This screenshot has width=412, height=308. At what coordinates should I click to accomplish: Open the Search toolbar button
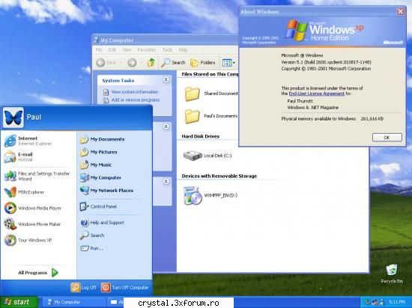pyautogui.click(x=173, y=62)
